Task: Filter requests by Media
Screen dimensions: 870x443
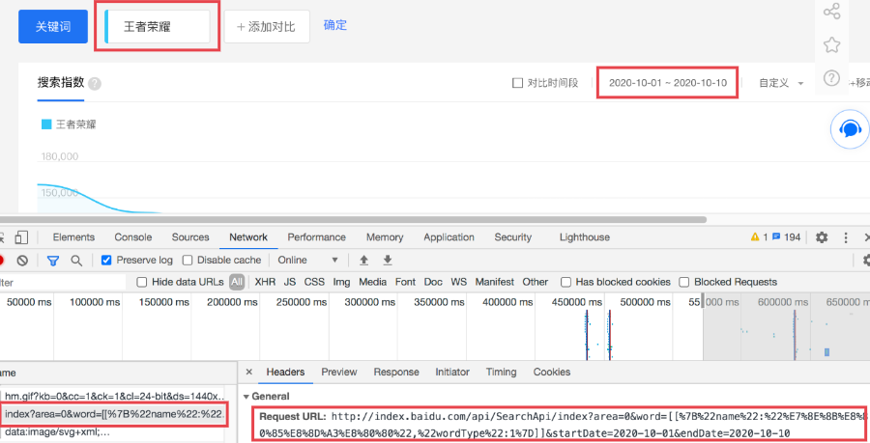Action: [x=372, y=282]
